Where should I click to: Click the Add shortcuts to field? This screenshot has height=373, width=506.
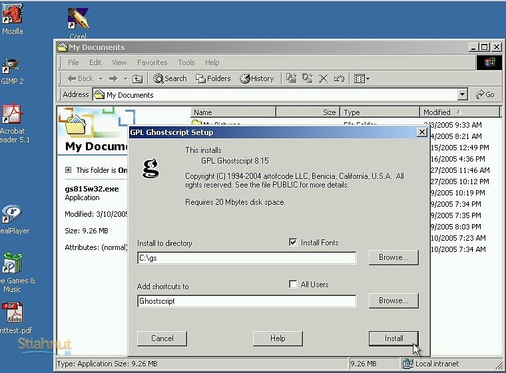tap(247, 301)
